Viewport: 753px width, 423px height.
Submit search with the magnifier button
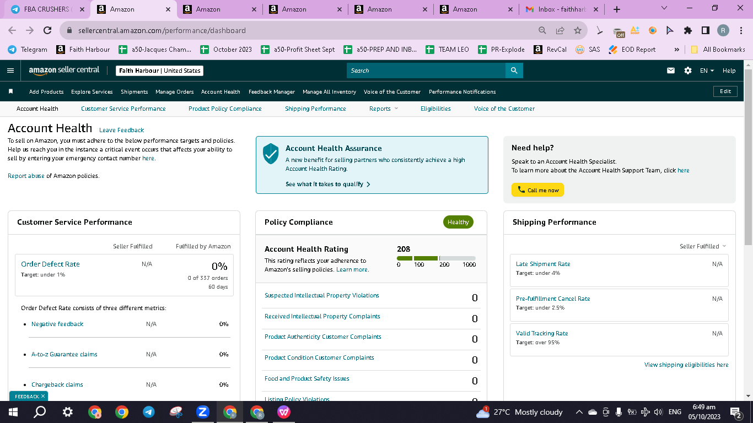[514, 70]
